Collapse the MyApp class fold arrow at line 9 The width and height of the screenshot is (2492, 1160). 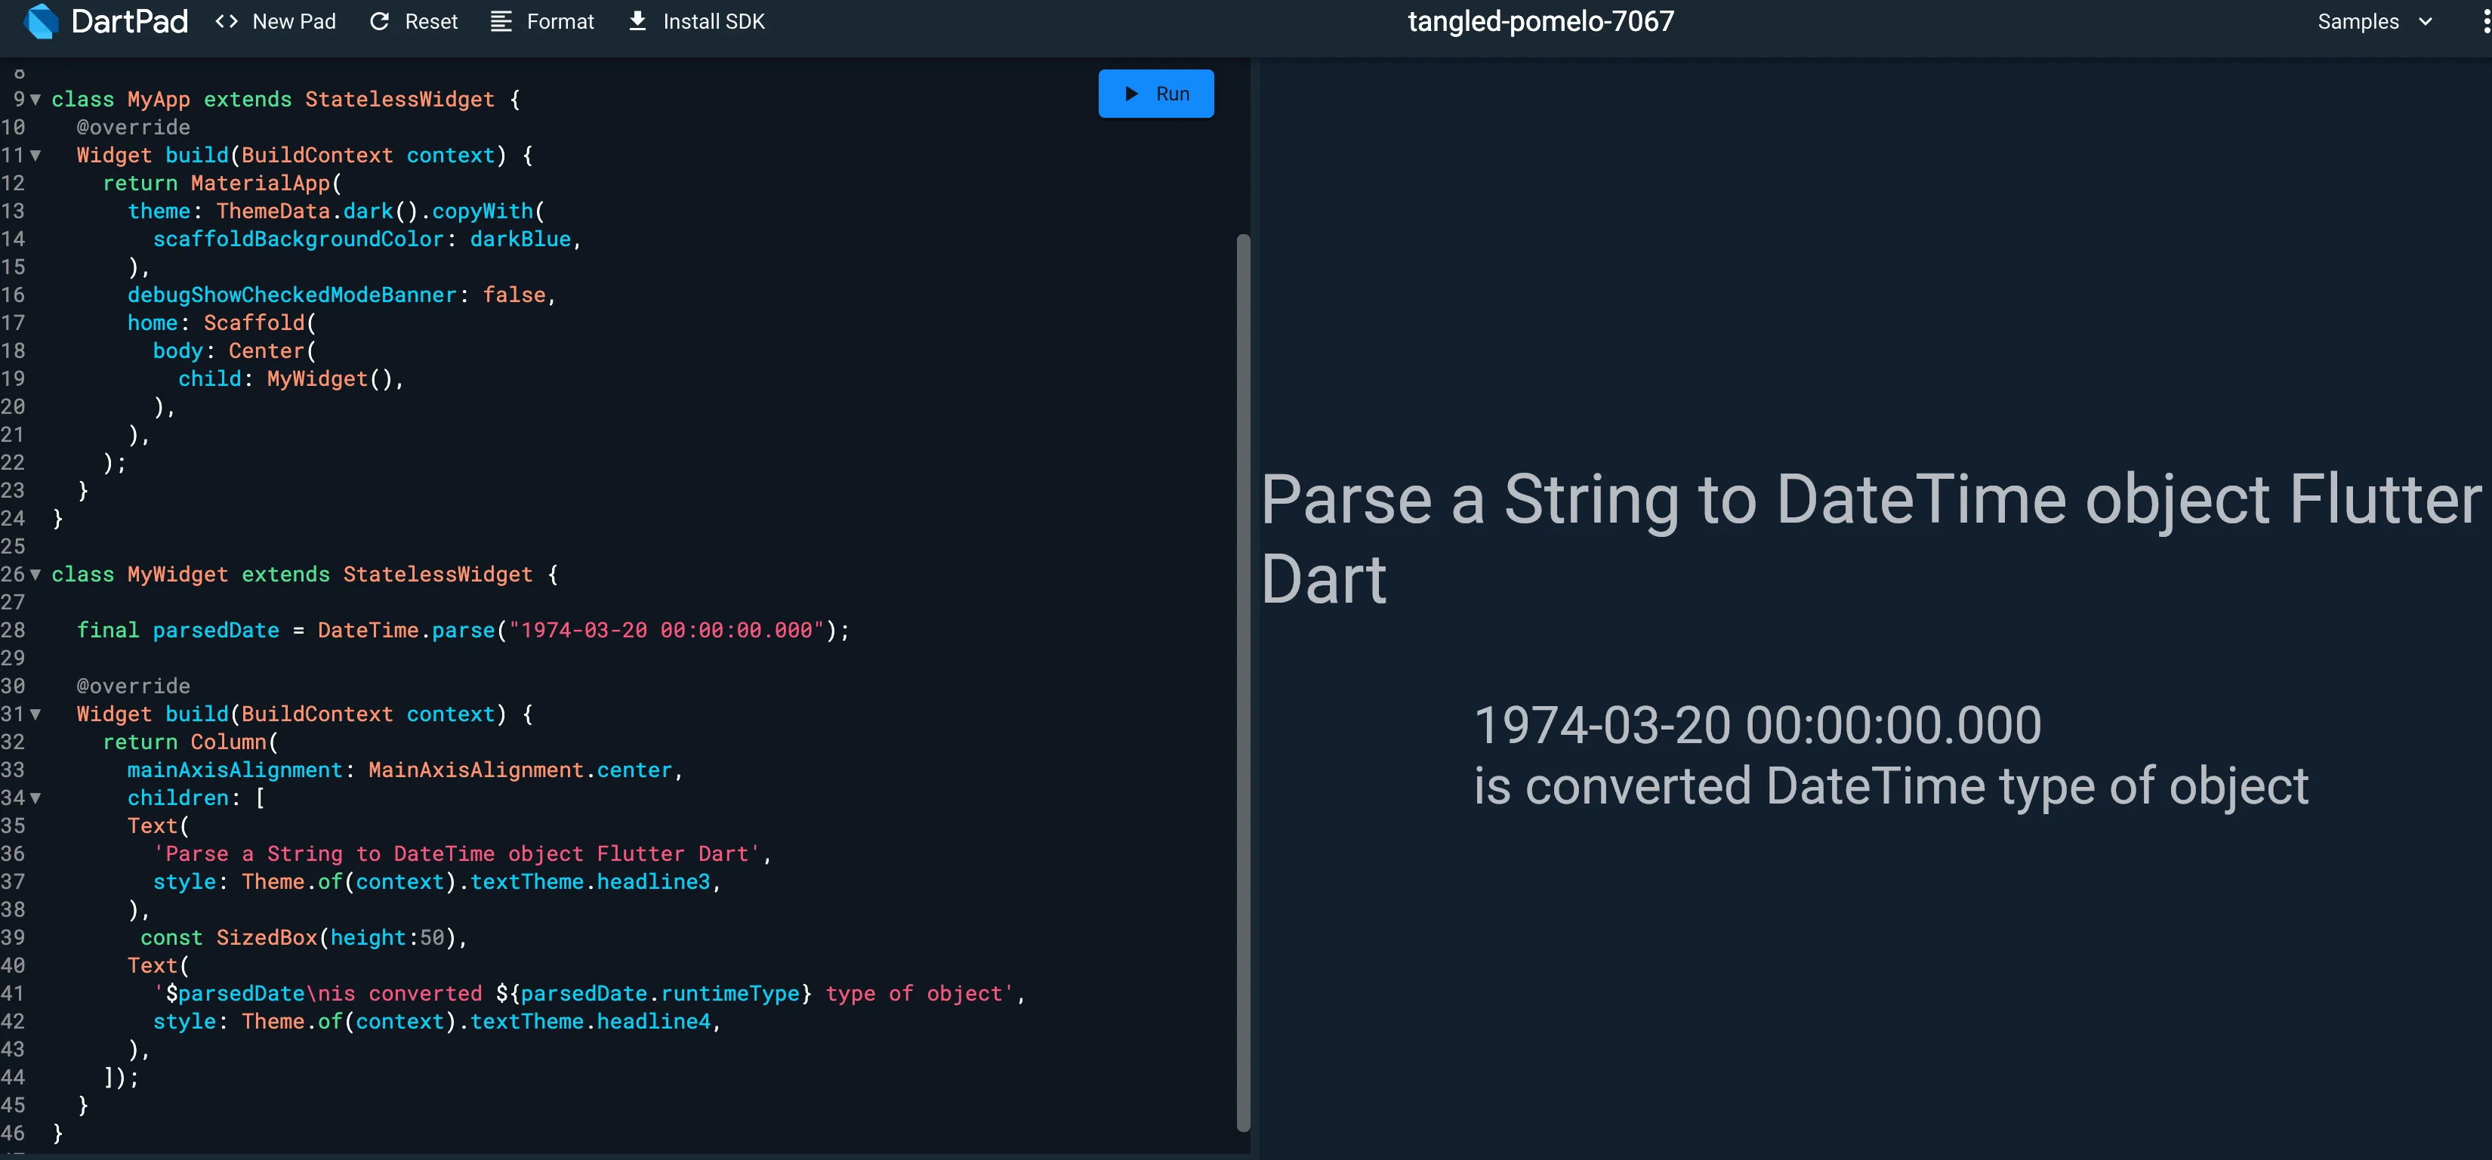tap(35, 100)
